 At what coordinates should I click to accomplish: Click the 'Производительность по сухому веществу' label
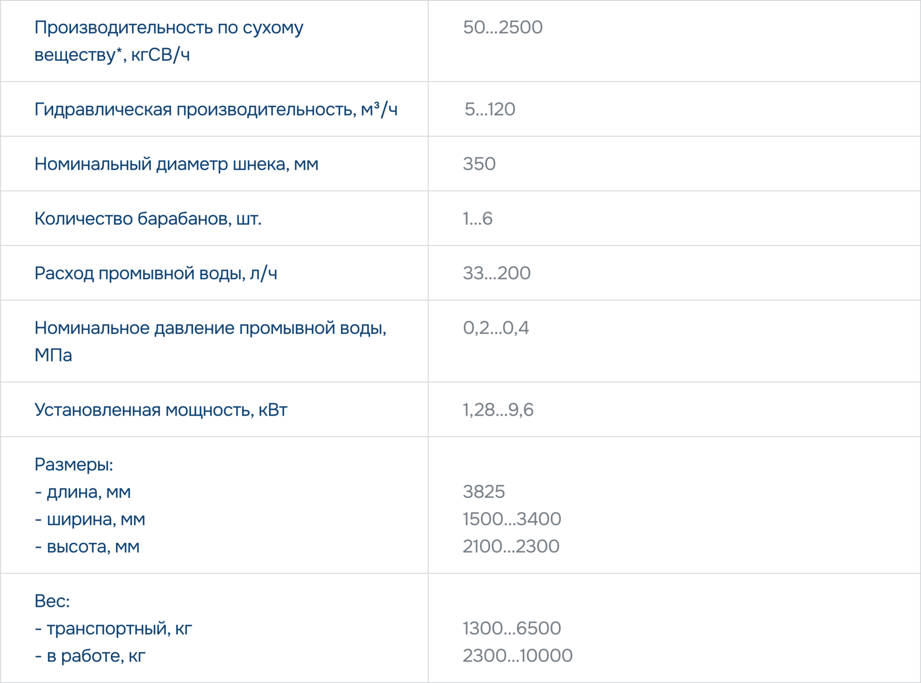(x=168, y=41)
